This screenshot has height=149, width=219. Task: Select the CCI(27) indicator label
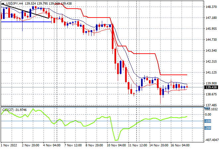(x=8, y=110)
